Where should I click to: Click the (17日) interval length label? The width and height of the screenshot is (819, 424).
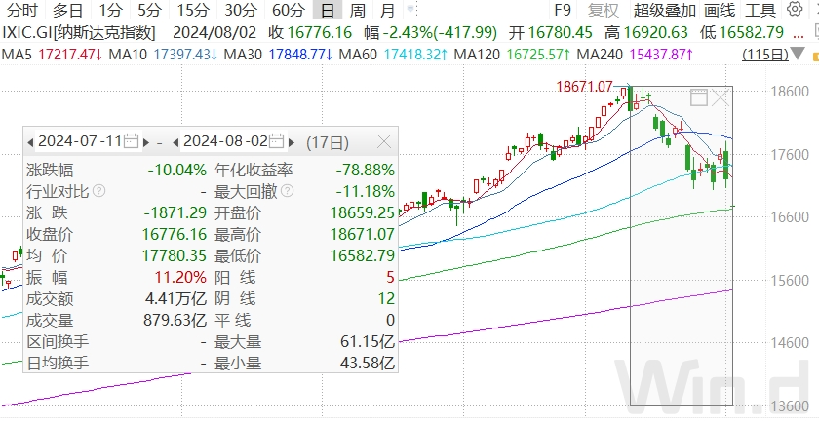pos(328,142)
